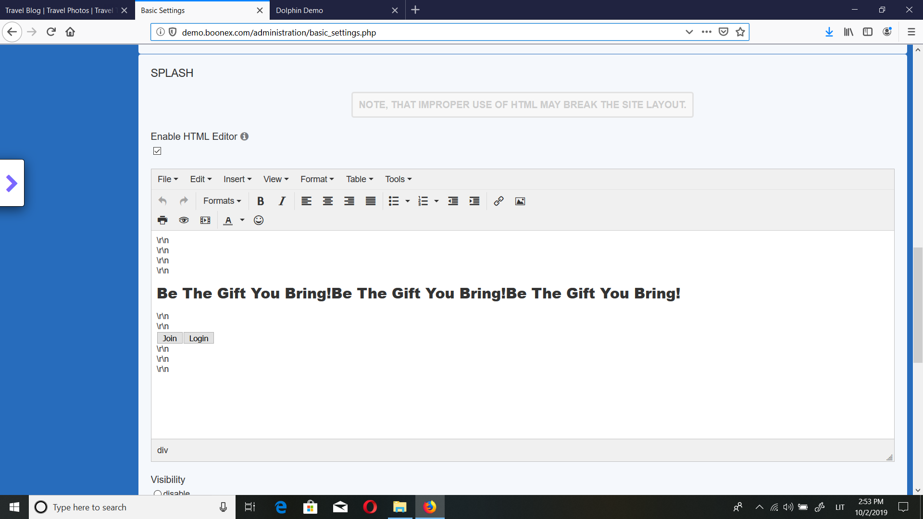Center align the text
923x519 pixels.
(328, 201)
